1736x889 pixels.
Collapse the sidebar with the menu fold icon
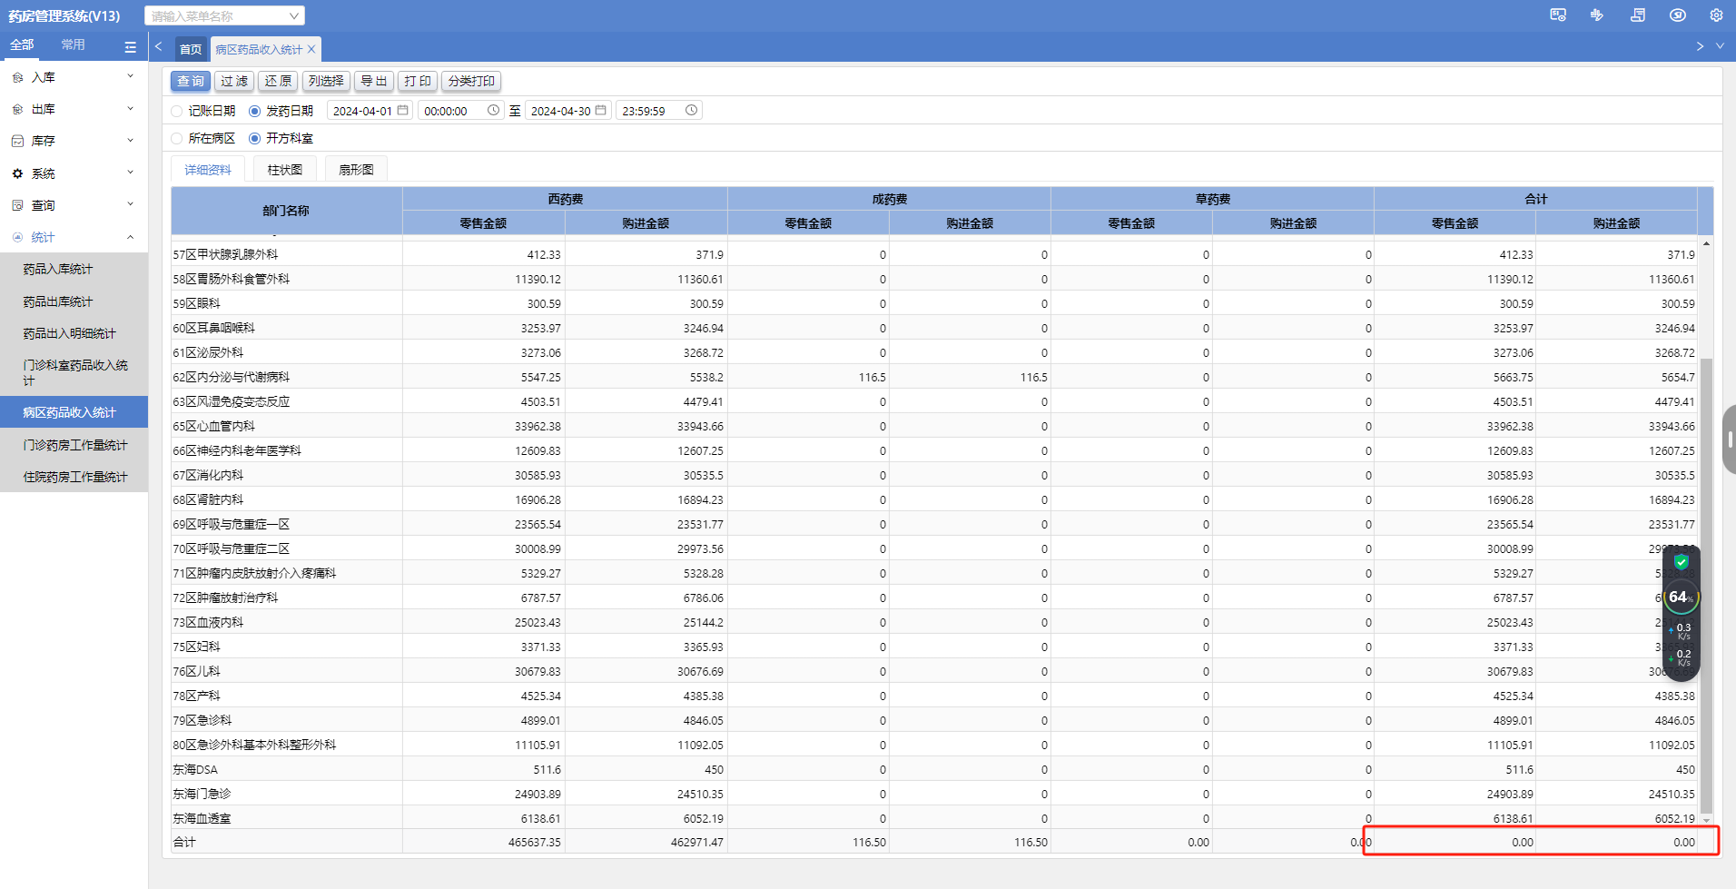click(x=130, y=46)
